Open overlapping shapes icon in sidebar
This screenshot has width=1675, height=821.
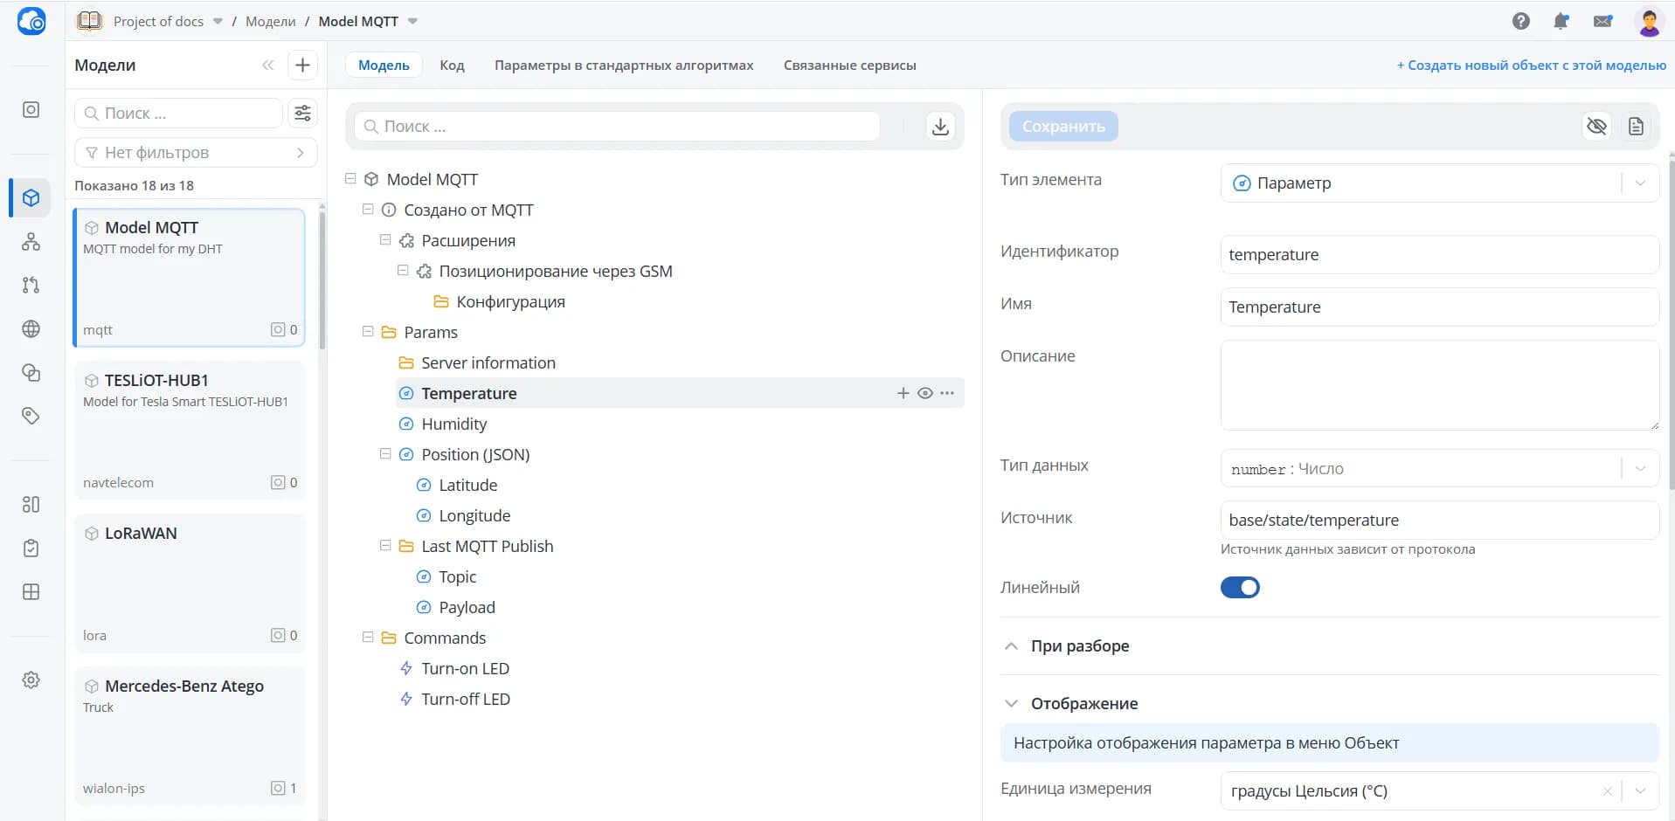31,372
